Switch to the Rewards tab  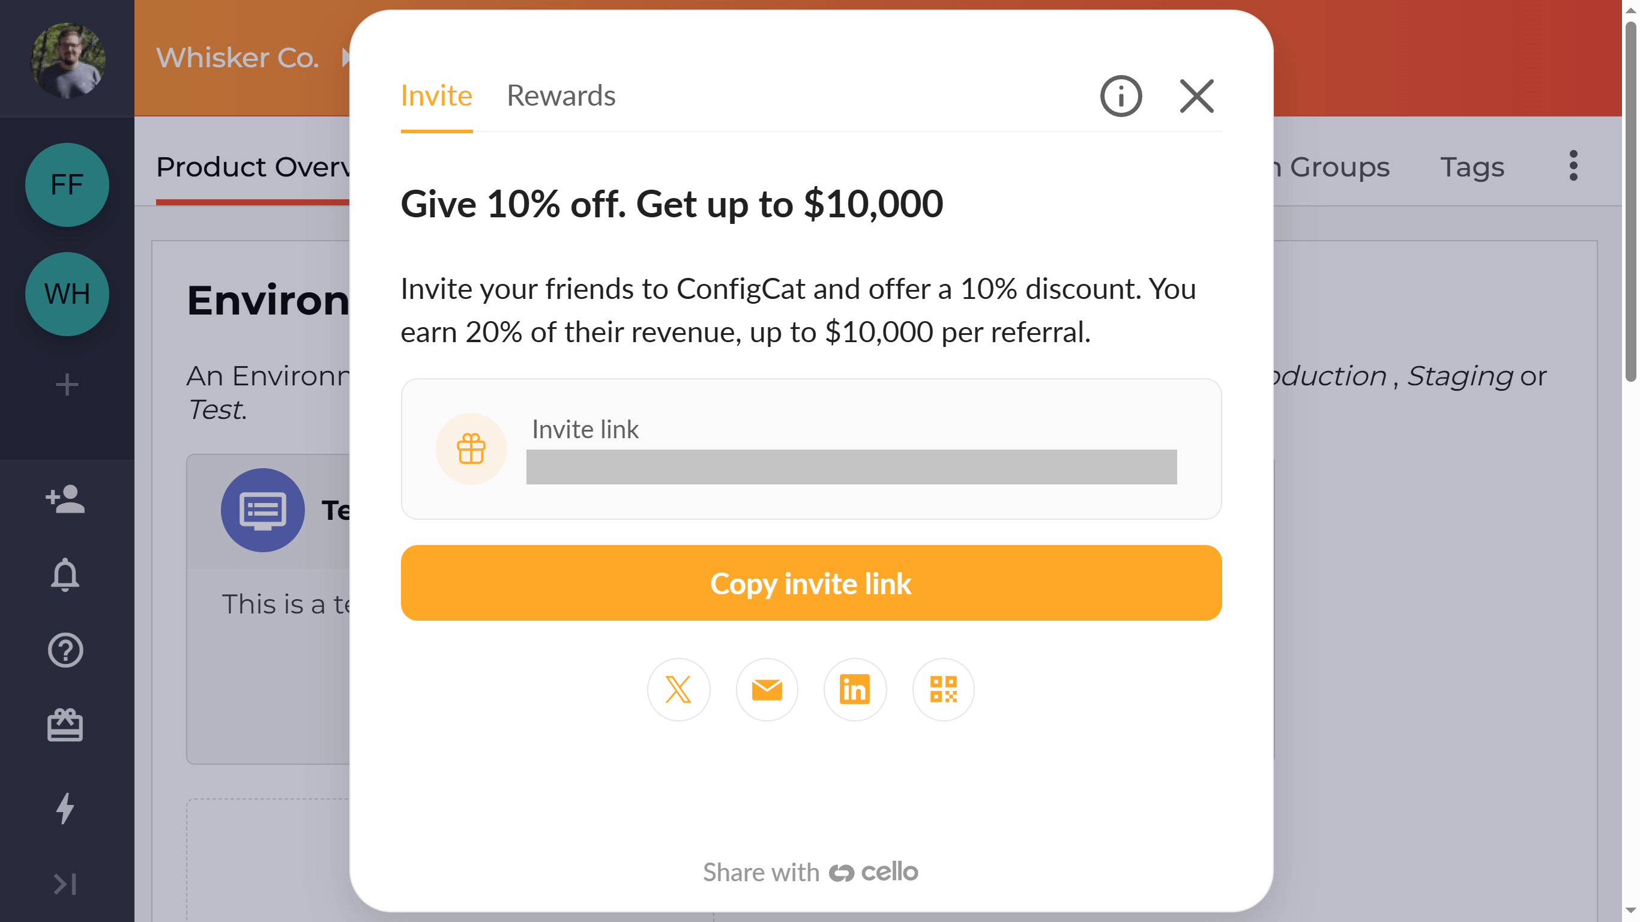561,95
